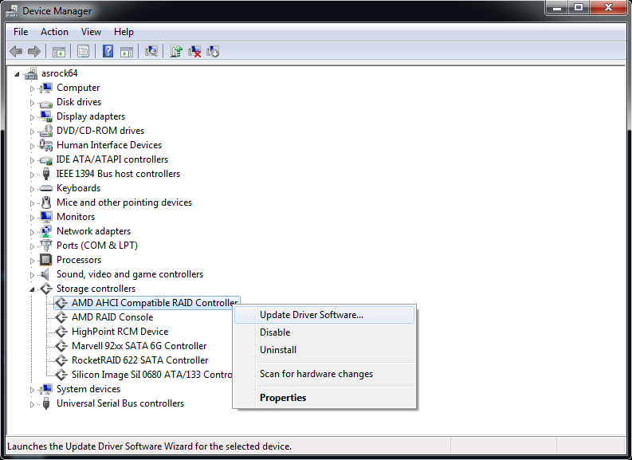Expand the System devices node arrow

(32, 390)
